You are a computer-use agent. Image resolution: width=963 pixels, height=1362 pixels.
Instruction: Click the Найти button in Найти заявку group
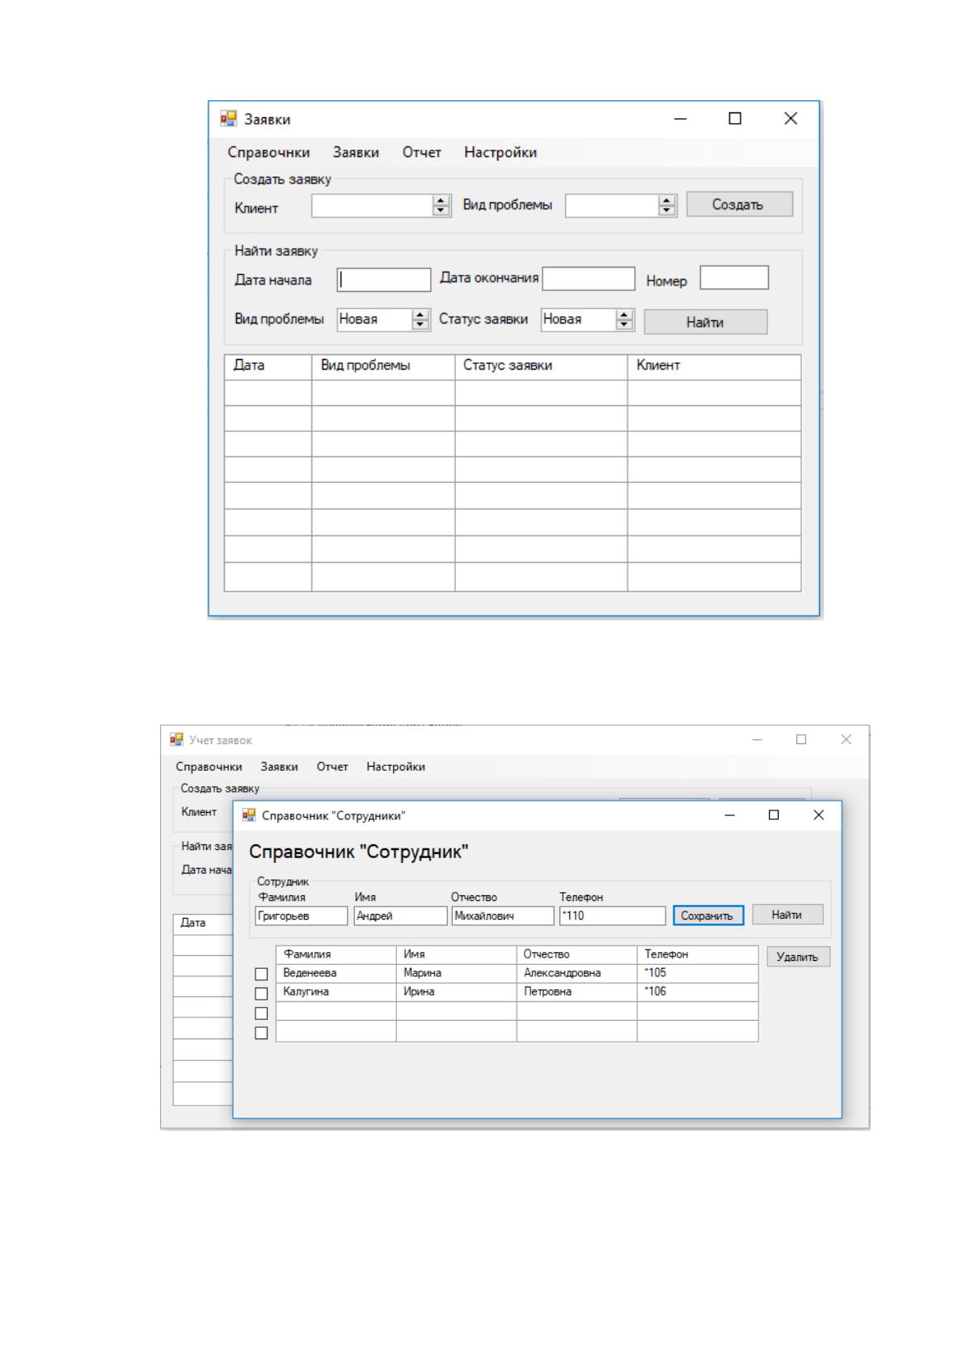705,322
